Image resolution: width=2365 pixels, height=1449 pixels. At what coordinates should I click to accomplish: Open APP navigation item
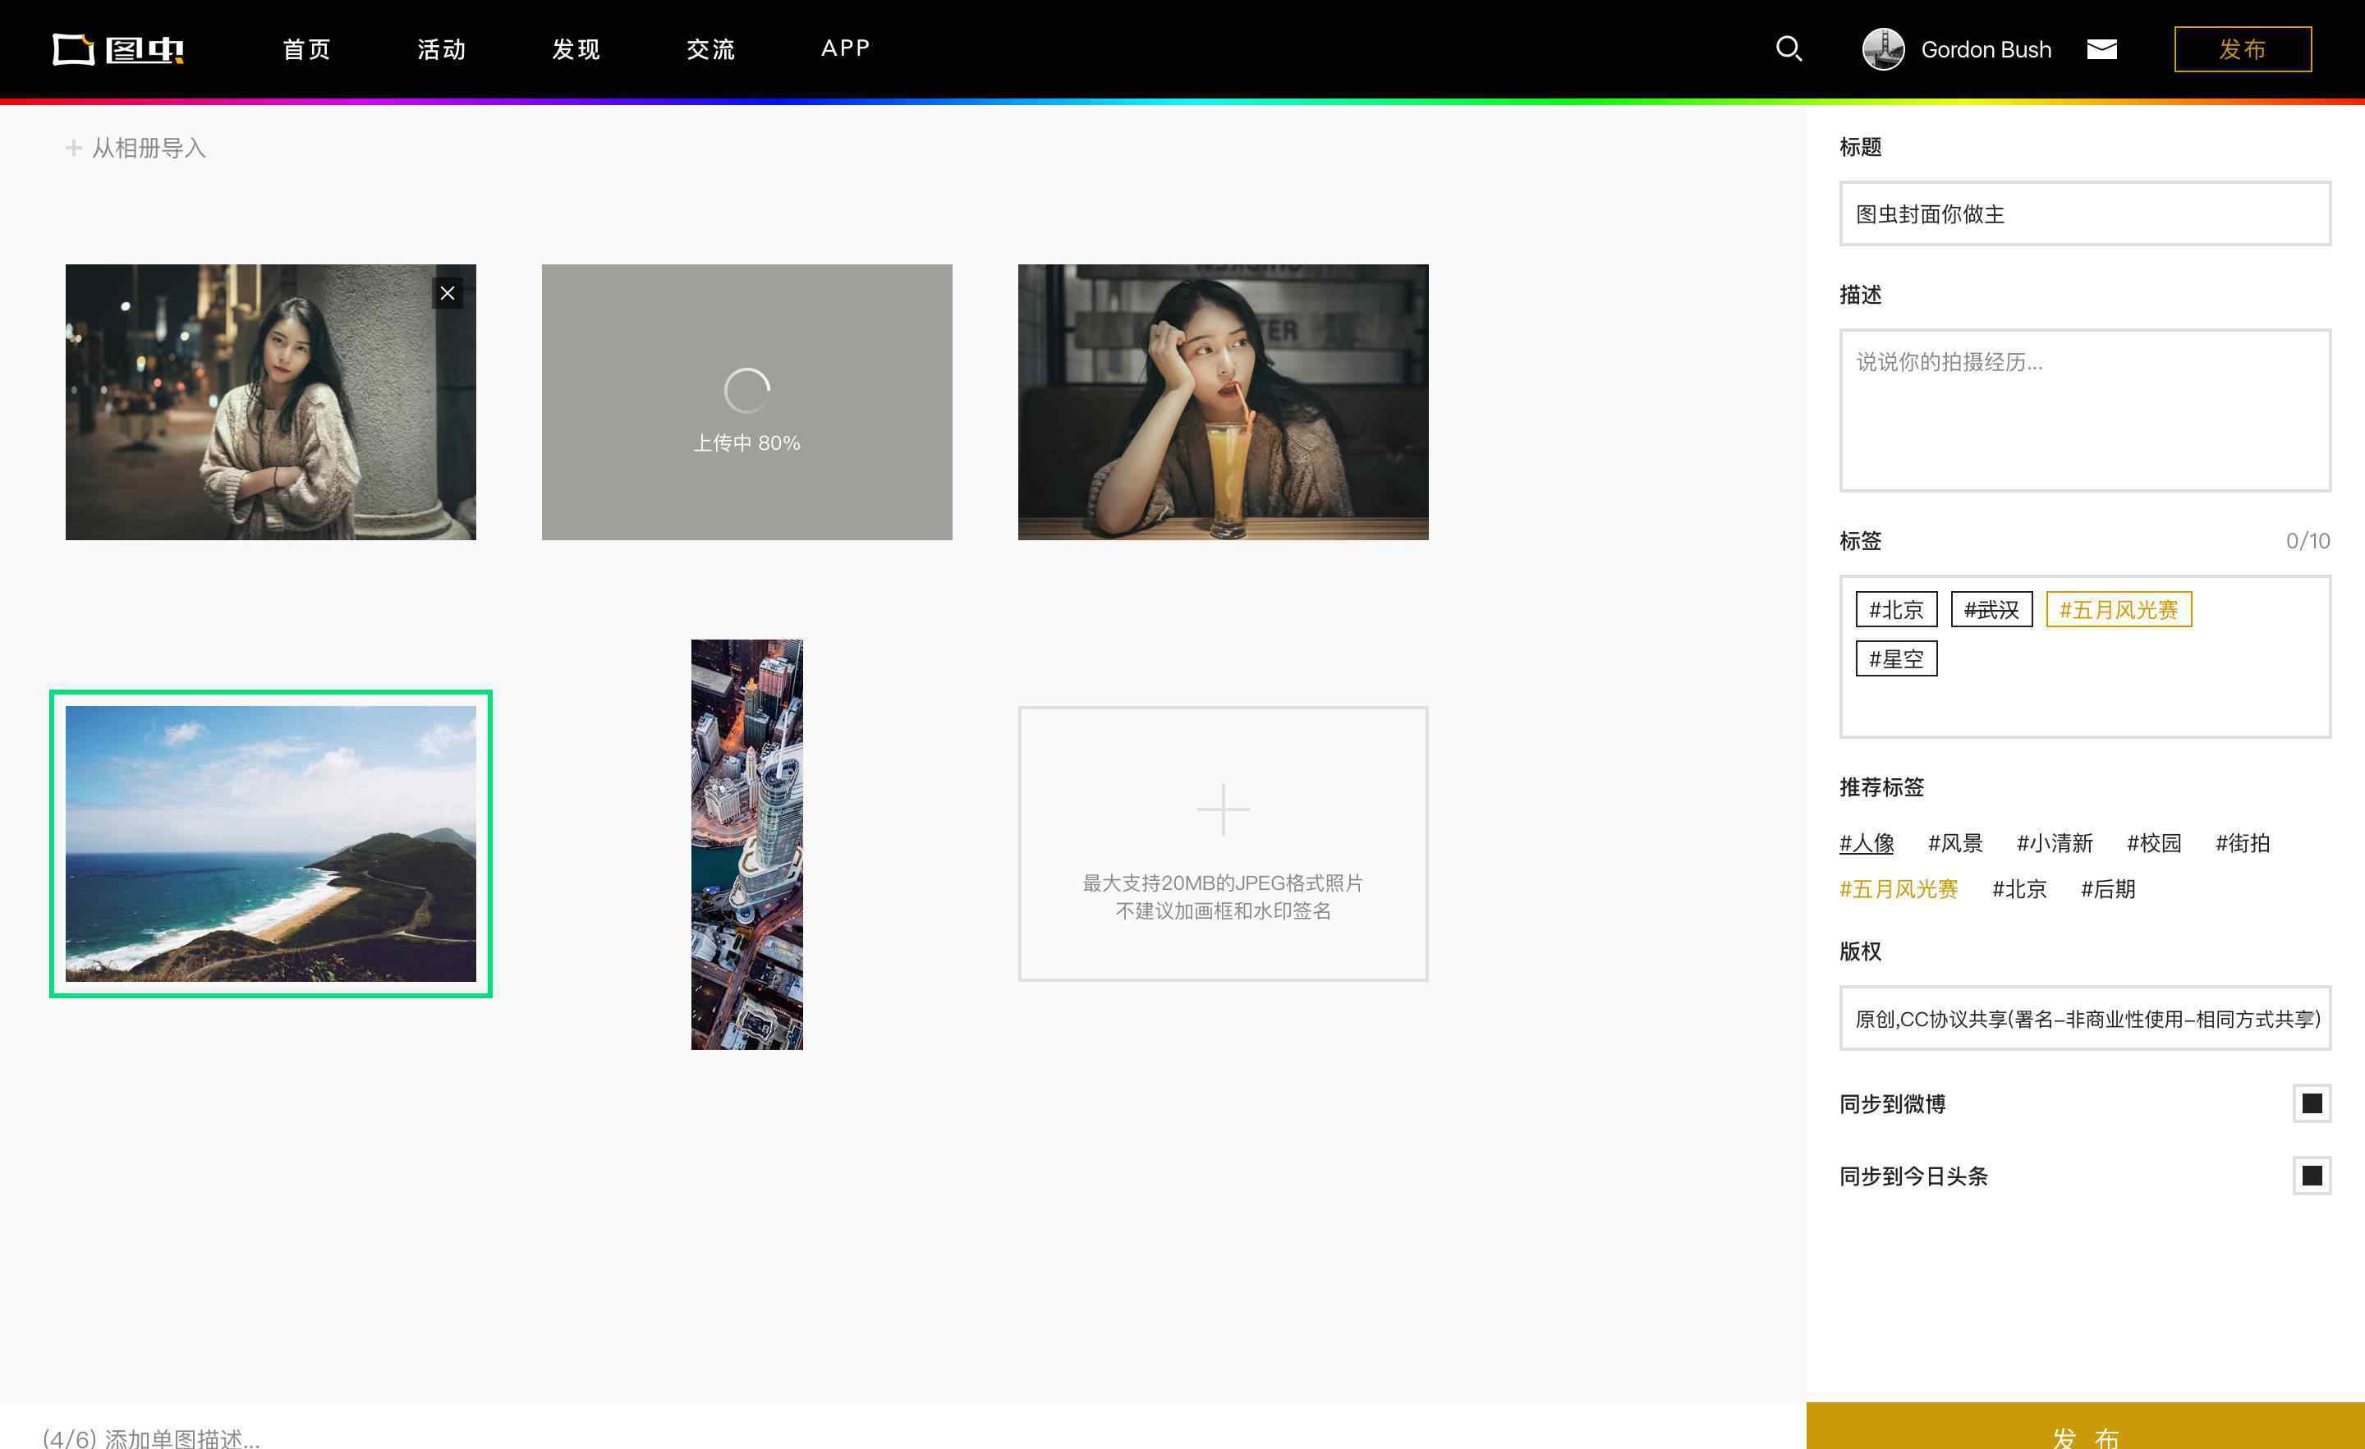coord(846,48)
